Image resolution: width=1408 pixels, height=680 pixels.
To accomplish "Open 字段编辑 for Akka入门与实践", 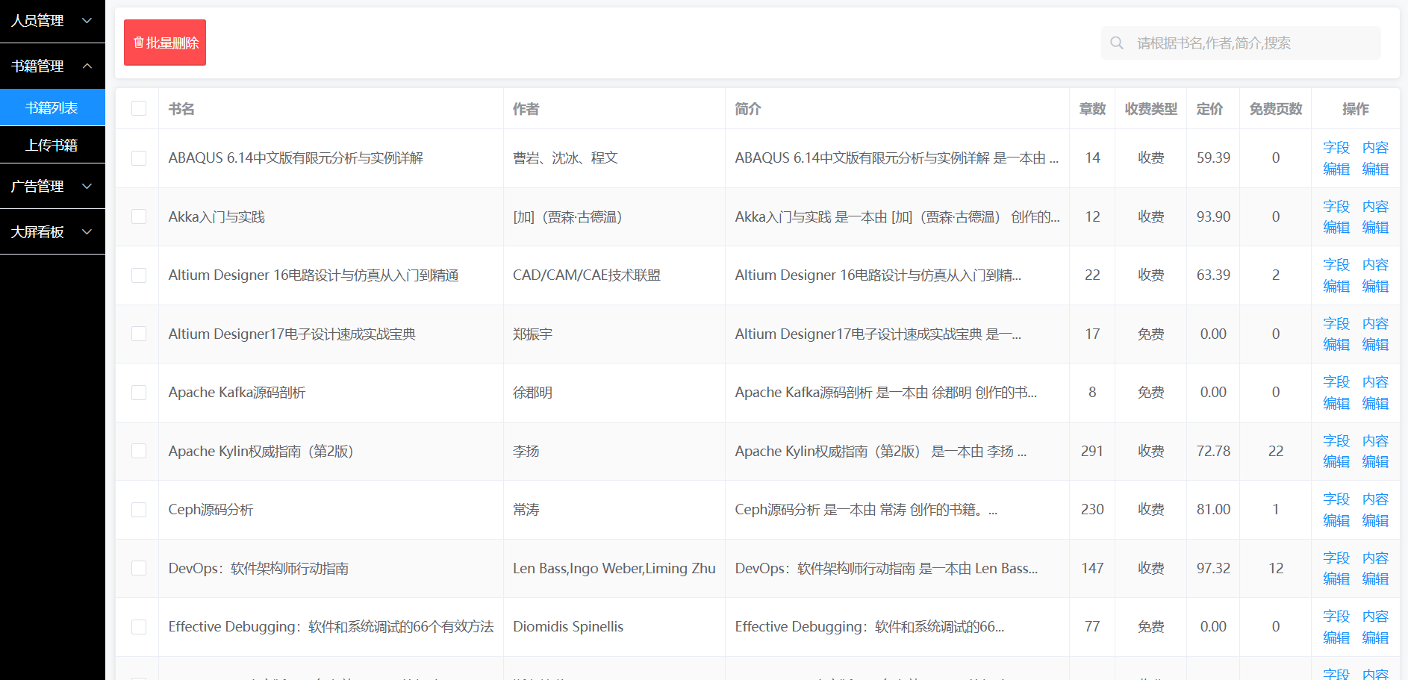I will (x=1336, y=216).
